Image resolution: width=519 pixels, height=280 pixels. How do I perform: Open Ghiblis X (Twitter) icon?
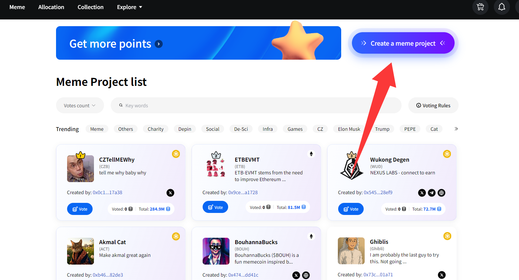442,275
